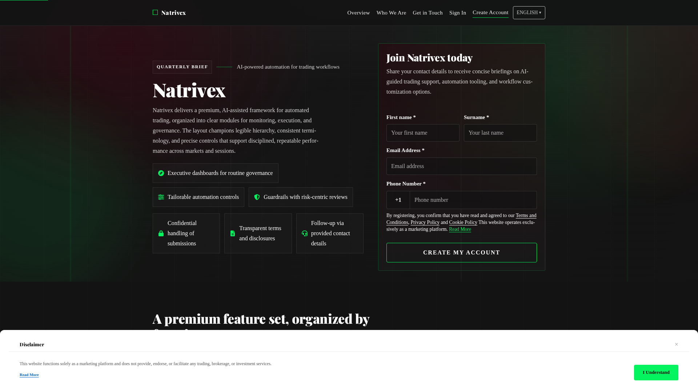The width and height of the screenshot is (698, 392).
Task: Click the AI-powered automation for trading workflows text
Action: pos(288,67)
